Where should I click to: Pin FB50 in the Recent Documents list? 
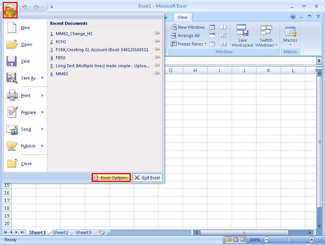(x=157, y=57)
